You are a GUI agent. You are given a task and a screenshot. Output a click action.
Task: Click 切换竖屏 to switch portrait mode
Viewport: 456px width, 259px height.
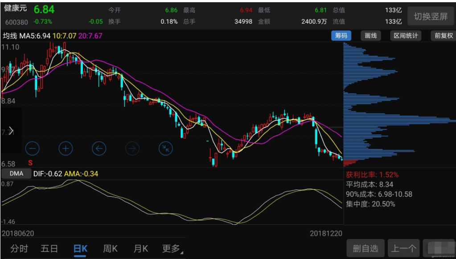(431, 16)
